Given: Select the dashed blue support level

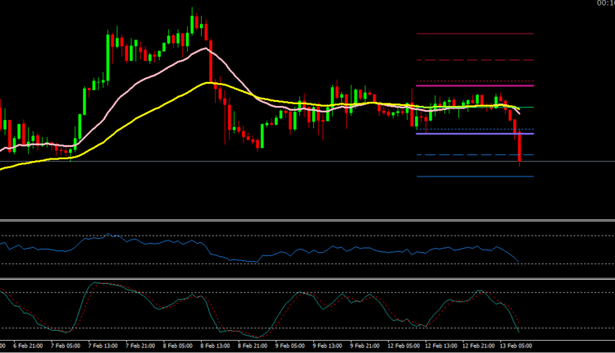Looking at the screenshot, I should (x=476, y=155).
